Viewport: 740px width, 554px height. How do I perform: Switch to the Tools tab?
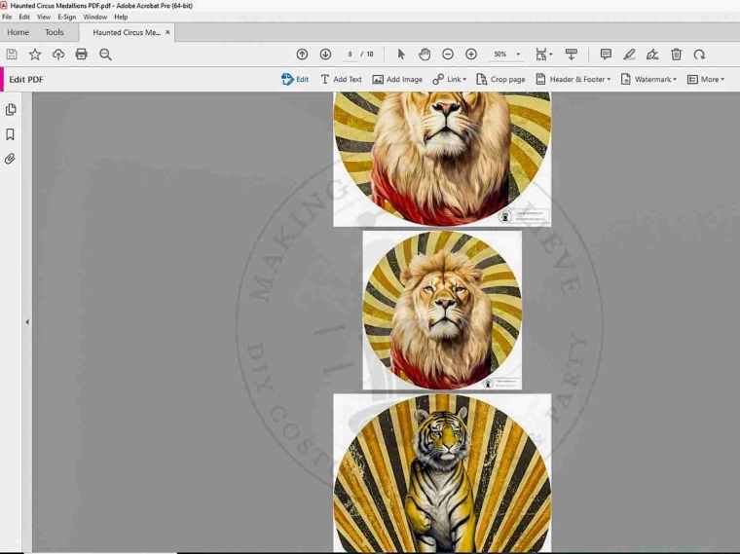54,32
